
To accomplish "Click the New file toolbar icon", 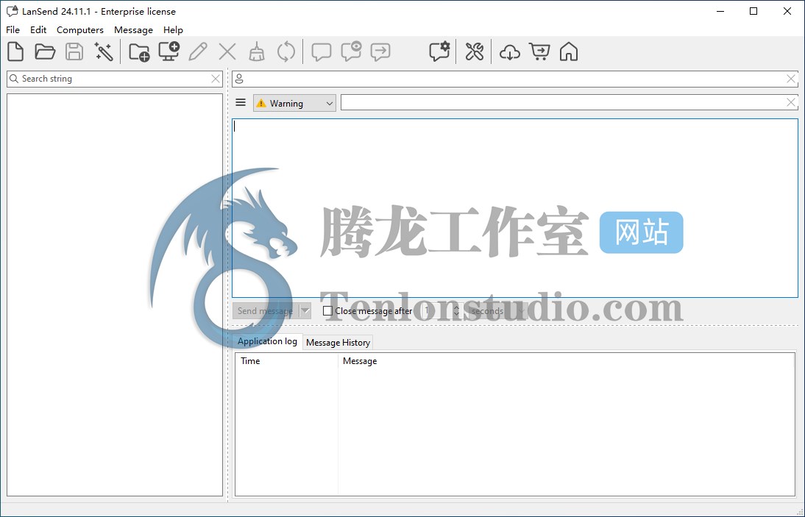I will 15,51.
